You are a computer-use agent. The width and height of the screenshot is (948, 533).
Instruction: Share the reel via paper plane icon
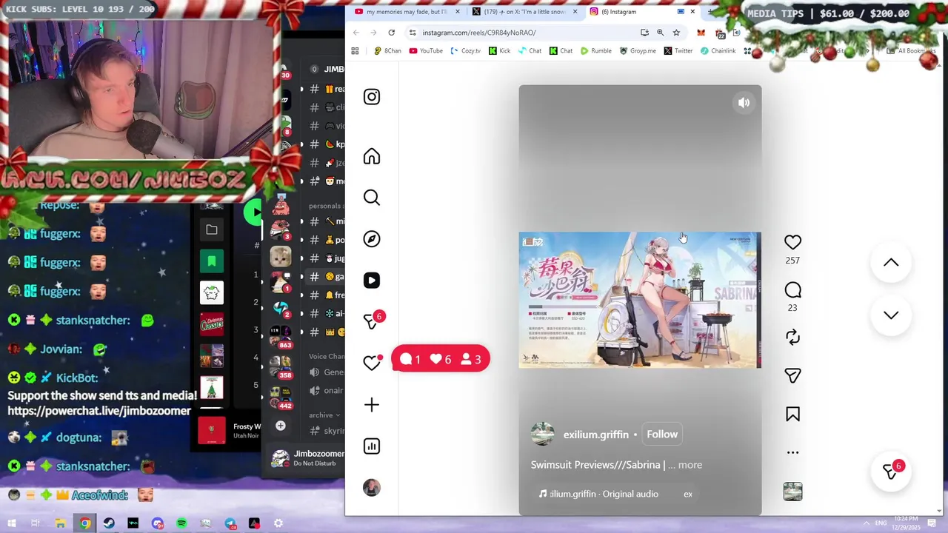tap(792, 376)
